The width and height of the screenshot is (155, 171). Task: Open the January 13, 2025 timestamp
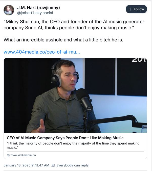point(26,165)
